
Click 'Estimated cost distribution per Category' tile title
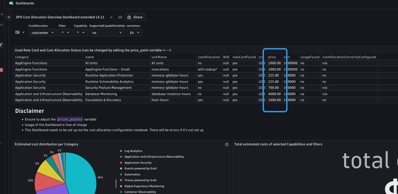point(47,144)
